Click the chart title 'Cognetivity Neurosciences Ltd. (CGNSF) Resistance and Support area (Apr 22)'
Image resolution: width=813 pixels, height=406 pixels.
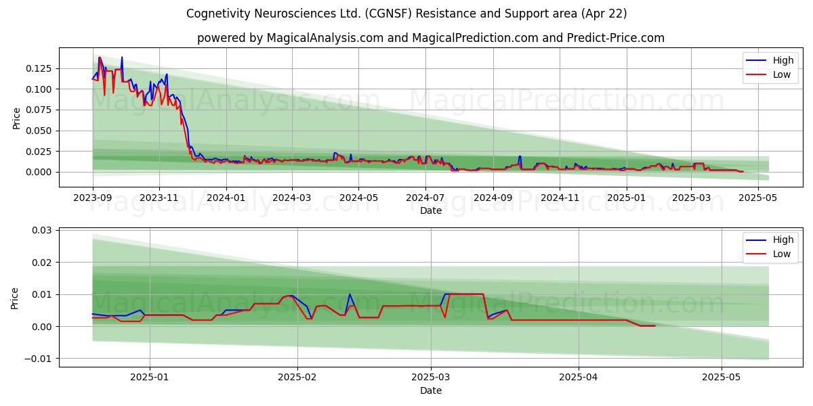click(406, 14)
